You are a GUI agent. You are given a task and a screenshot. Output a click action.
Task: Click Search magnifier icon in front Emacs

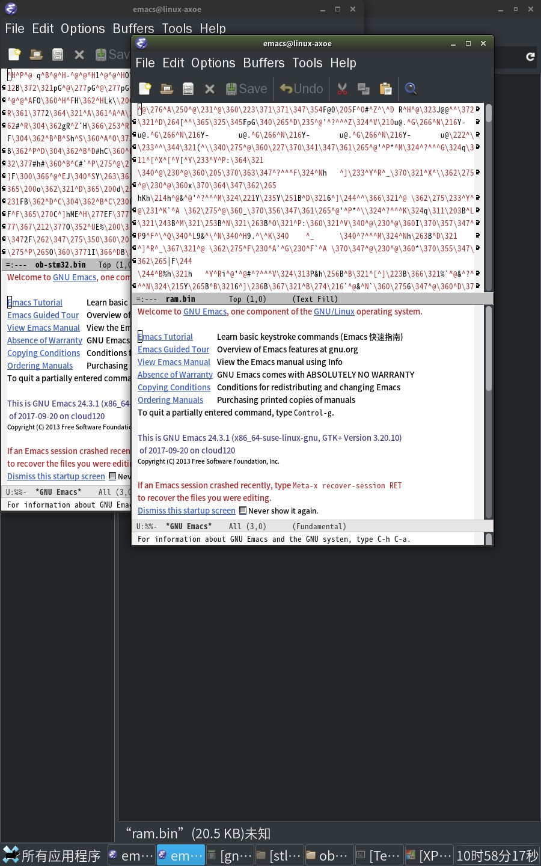pos(411,89)
